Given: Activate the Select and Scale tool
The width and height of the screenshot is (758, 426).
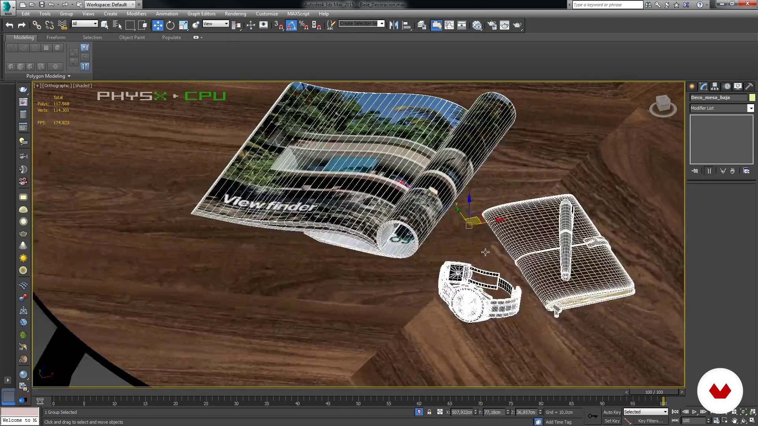Looking at the screenshot, I should click(x=183, y=25).
